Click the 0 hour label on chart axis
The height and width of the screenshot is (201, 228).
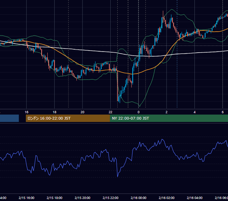pos(138,112)
